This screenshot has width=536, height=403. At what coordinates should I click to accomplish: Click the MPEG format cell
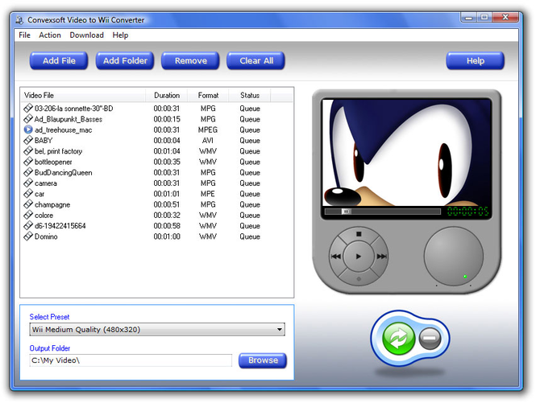(207, 130)
